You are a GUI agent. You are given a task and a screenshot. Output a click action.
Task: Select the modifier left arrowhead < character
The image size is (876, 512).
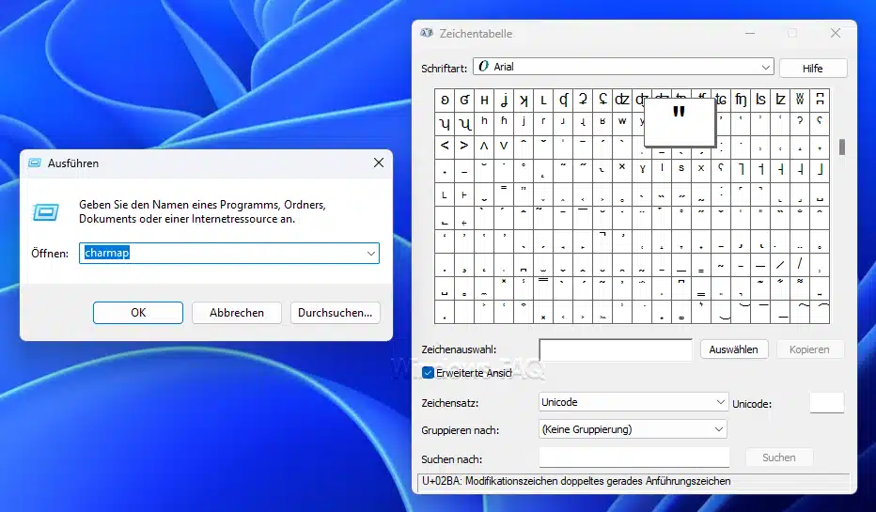click(445, 147)
